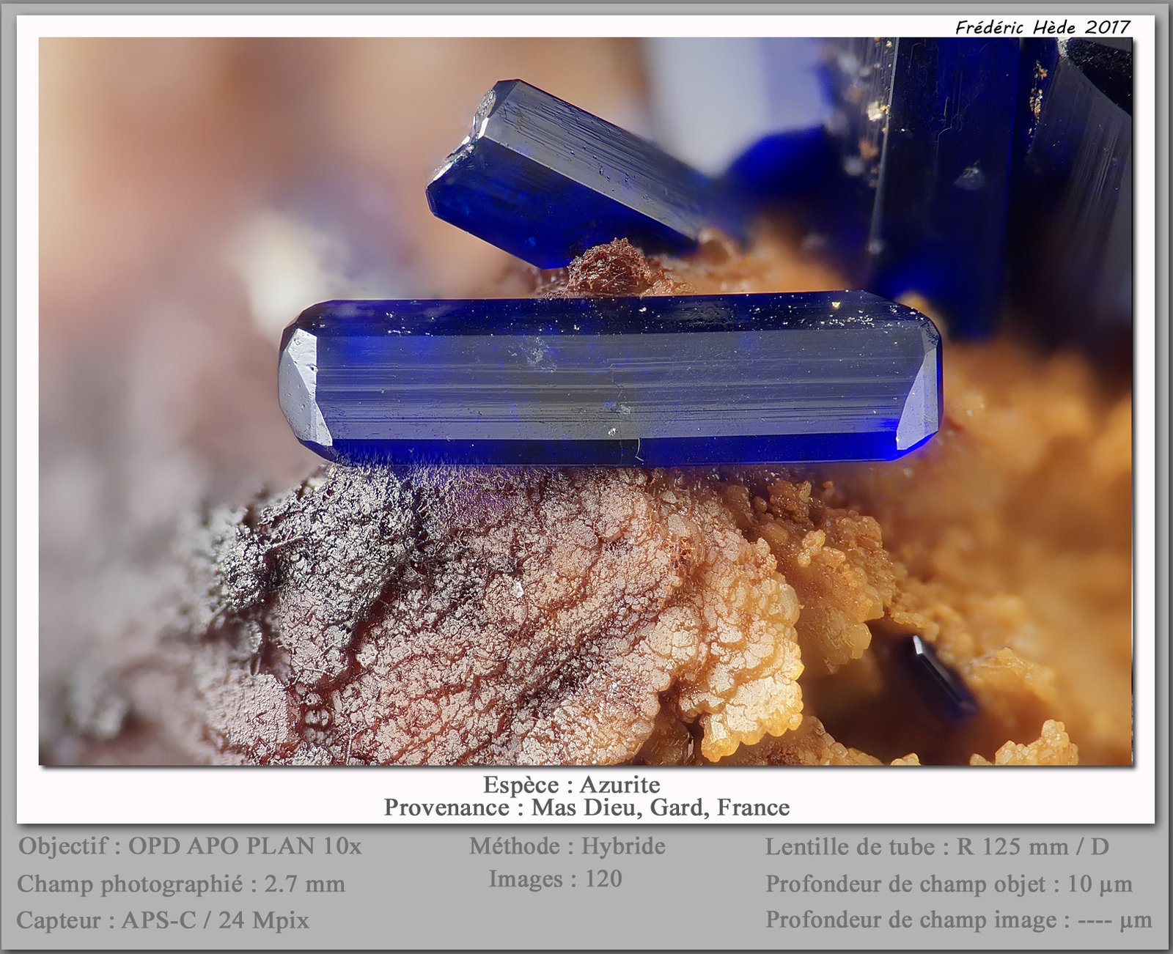Click 'Champ photographié : 2.7 mm' text
Image resolution: width=1173 pixels, height=954 pixels.
pos(181,884)
